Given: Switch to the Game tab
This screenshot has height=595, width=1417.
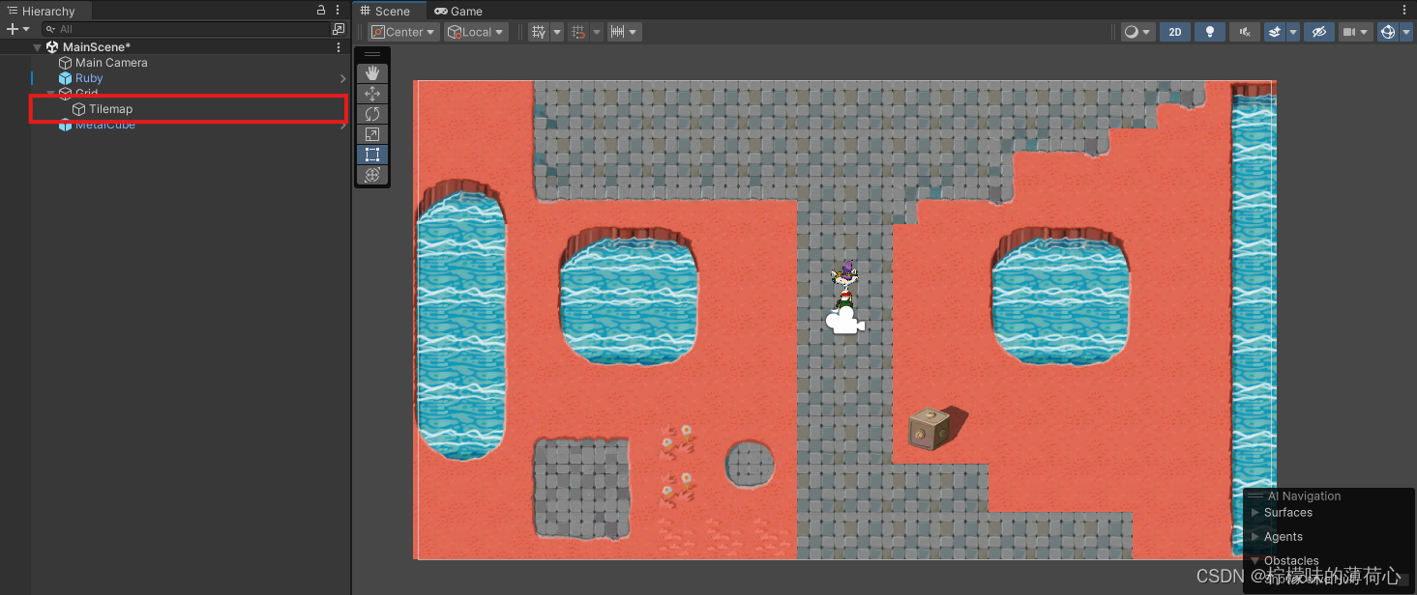Looking at the screenshot, I should tap(457, 11).
